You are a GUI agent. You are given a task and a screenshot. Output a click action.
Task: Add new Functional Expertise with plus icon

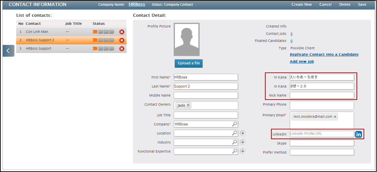pos(243,151)
